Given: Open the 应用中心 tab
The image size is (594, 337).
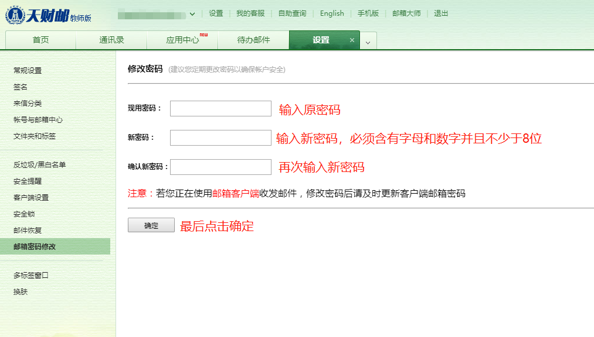Looking at the screenshot, I should click(182, 40).
